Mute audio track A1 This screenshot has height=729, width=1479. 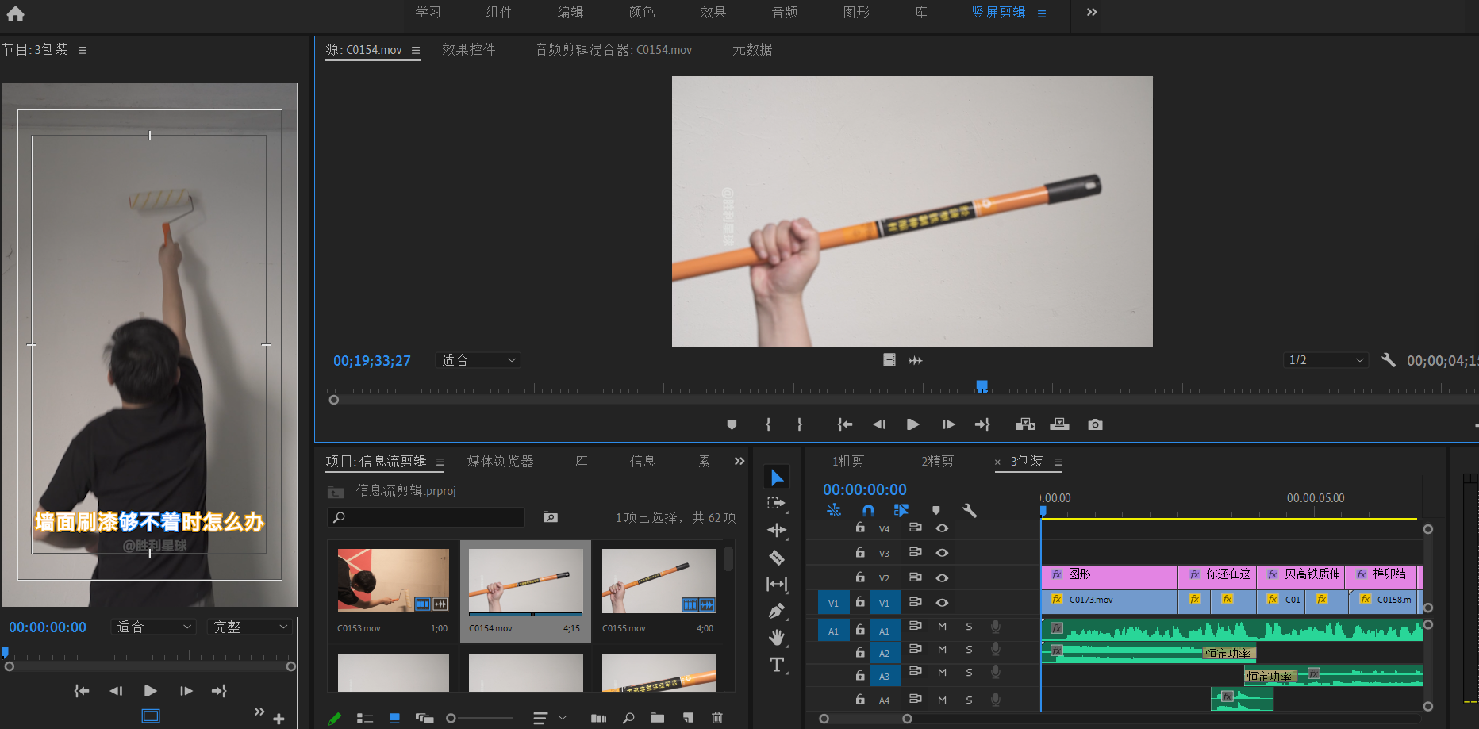coord(942,627)
